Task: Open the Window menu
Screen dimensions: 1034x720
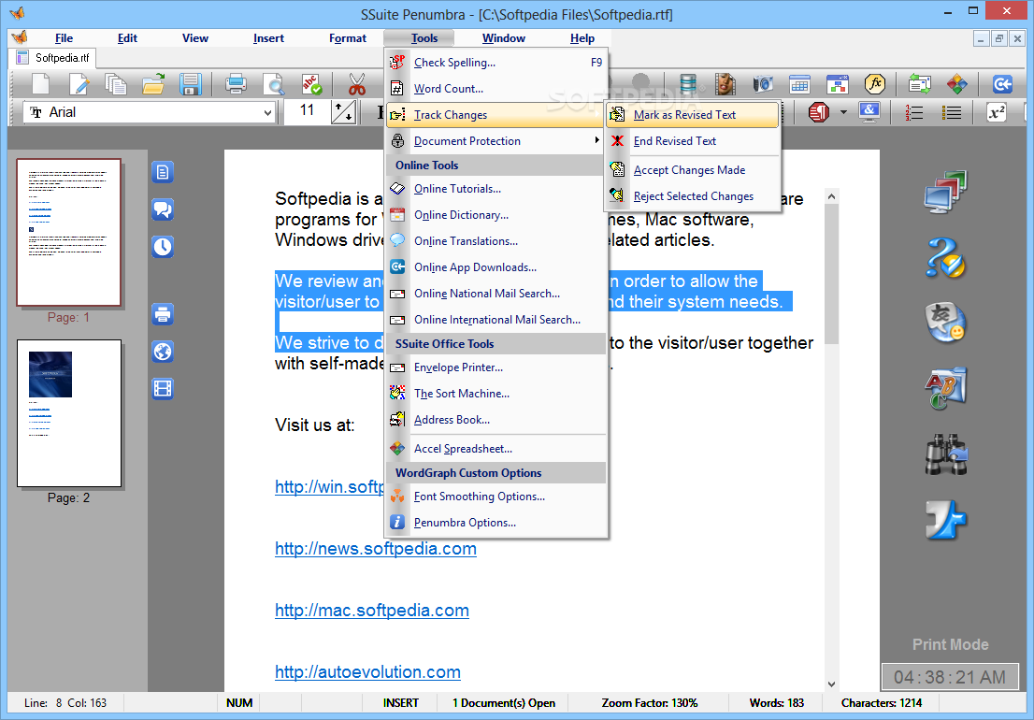Action: [x=504, y=38]
